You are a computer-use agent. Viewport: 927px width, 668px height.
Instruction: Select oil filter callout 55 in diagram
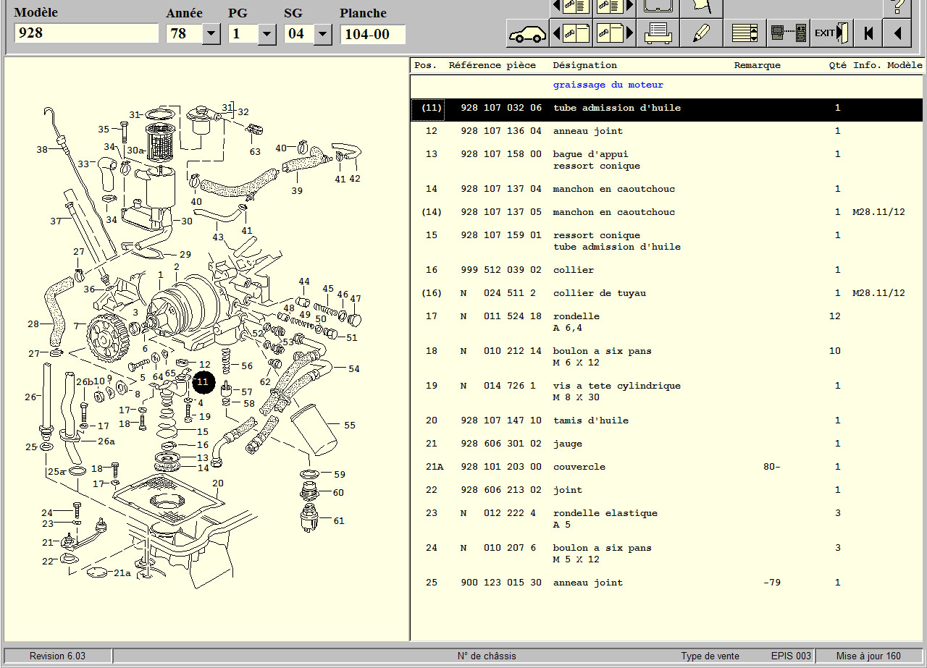(x=350, y=426)
